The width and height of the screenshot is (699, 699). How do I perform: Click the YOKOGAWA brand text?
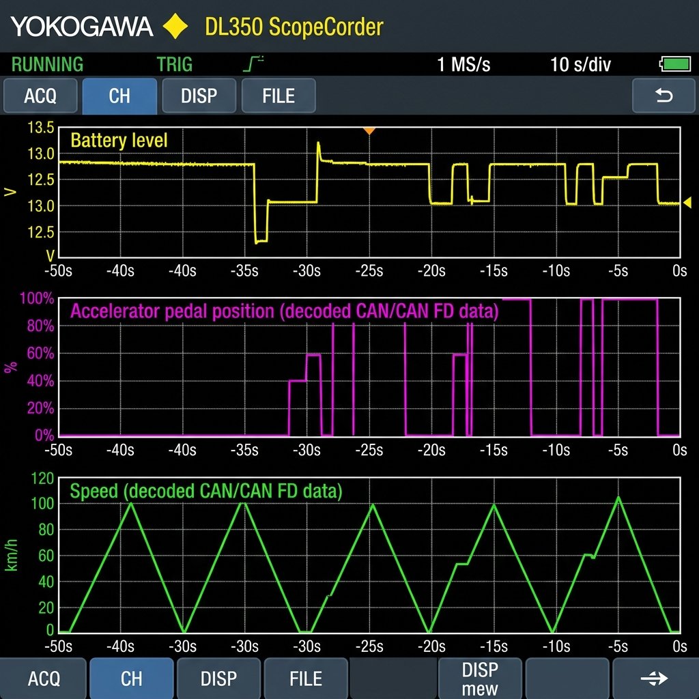point(82,27)
